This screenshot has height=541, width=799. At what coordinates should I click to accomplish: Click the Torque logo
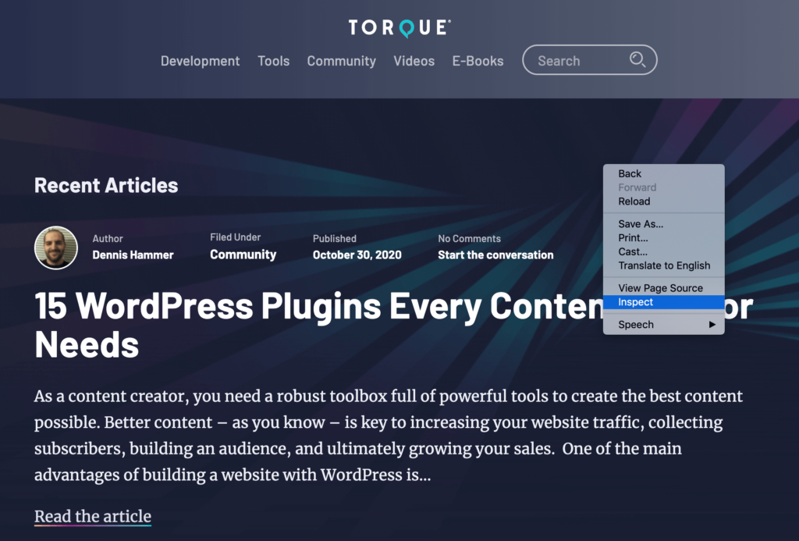399,27
